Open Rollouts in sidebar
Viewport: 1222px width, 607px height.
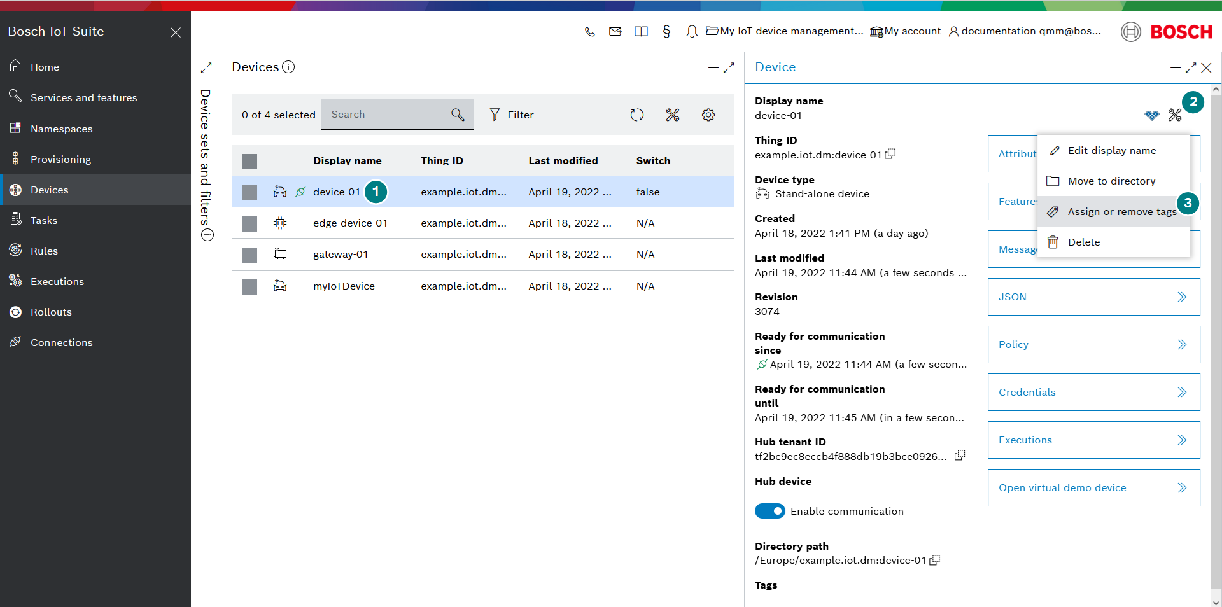(x=95, y=312)
